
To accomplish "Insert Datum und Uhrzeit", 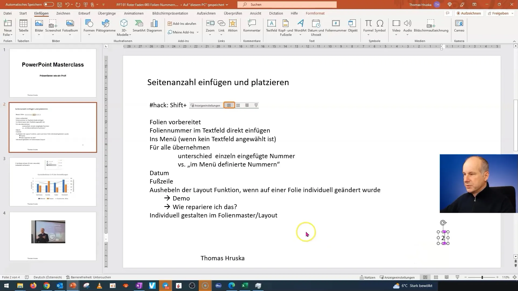I will coord(316,27).
